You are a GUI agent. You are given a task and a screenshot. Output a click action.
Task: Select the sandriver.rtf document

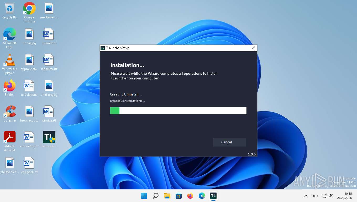click(x=49, y=63)
